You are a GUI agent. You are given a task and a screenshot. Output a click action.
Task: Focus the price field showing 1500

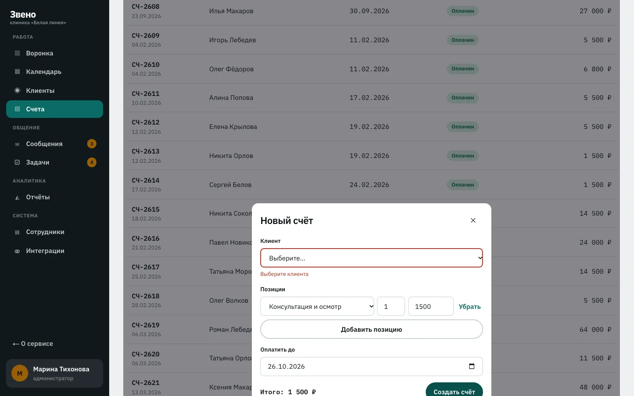[x=431, y=306]
